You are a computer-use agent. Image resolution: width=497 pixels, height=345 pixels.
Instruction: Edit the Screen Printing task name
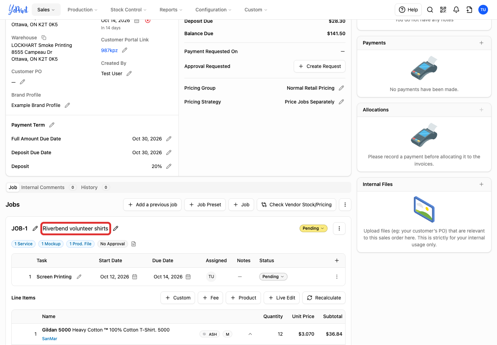click(x=79, y=277)
